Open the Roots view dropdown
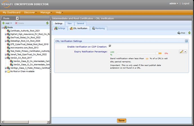This screenshot has height=126, width=194. coord(17,18)
